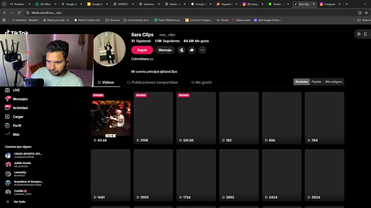Click the phone icon at top right
The height and width of the screenshot is (208, 371).
(365, 34)
